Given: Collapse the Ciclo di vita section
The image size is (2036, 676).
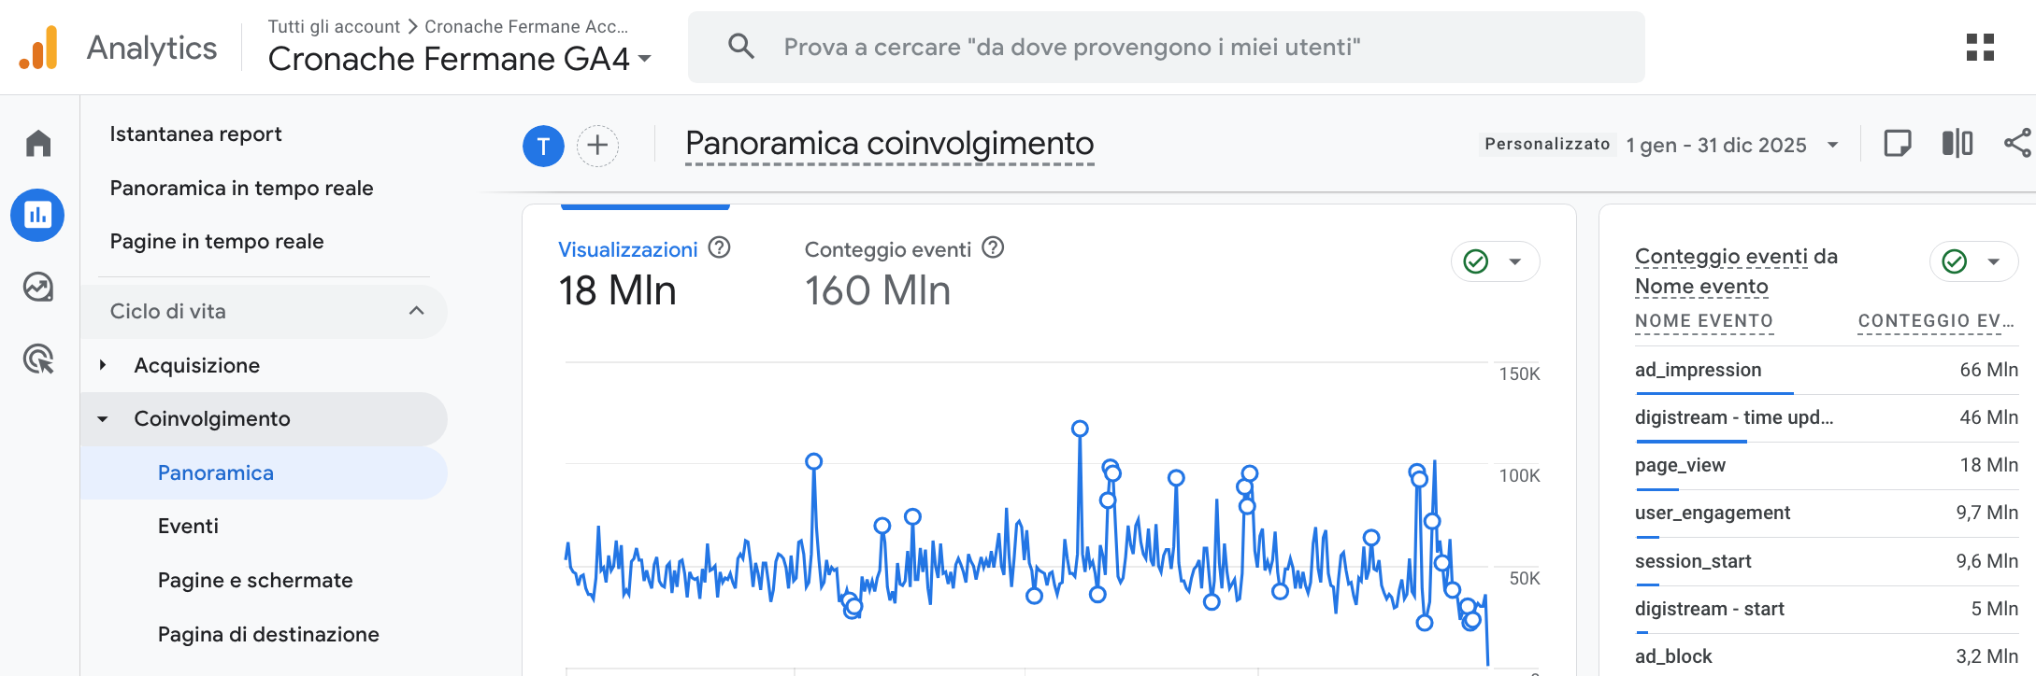Looking at the screenshot, I should click(417, 312).
